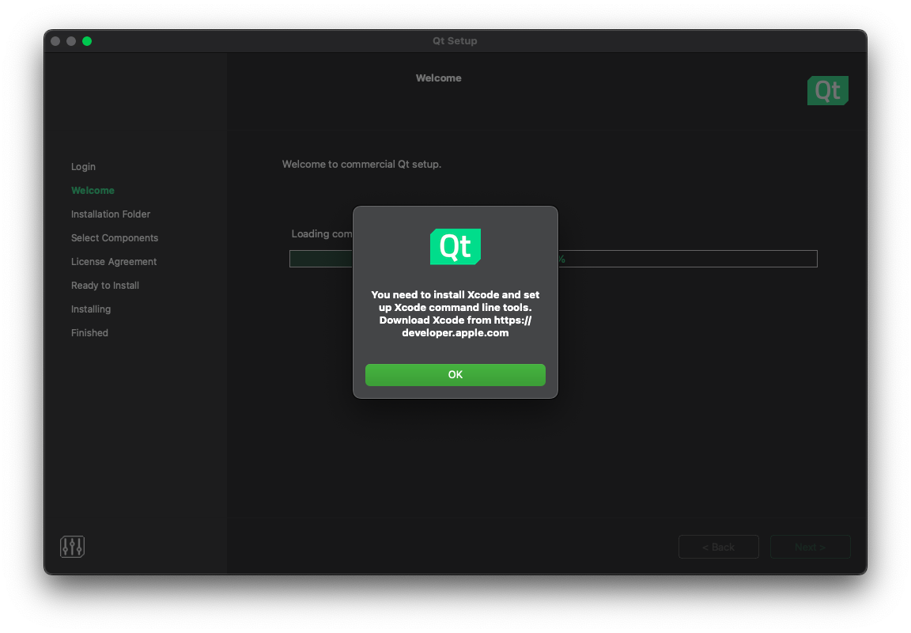The width and height of the screenshot is (911, 633).
Task: Go to the Select Components step
Action: coord(115,238)
